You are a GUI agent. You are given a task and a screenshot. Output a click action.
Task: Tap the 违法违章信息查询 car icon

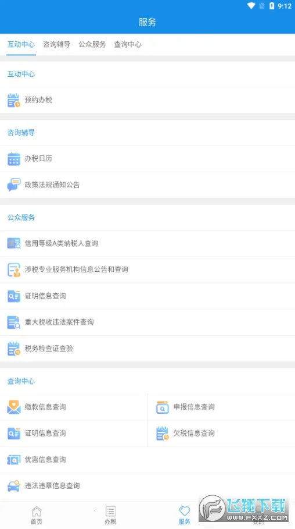click(14, 486)
